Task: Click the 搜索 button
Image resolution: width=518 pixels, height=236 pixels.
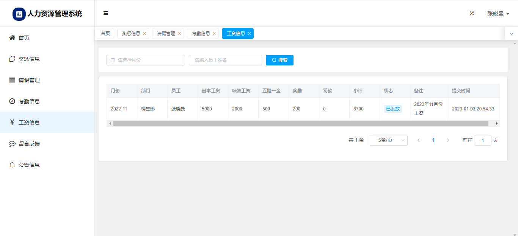Action: (279, 60)
